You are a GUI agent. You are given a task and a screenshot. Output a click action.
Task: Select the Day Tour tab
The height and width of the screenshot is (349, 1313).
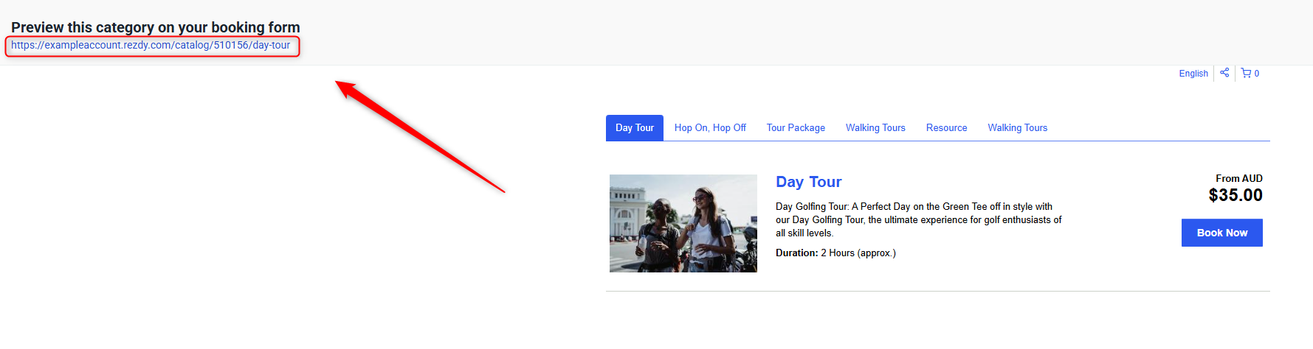pyautogui.click(x=635, y=128)
